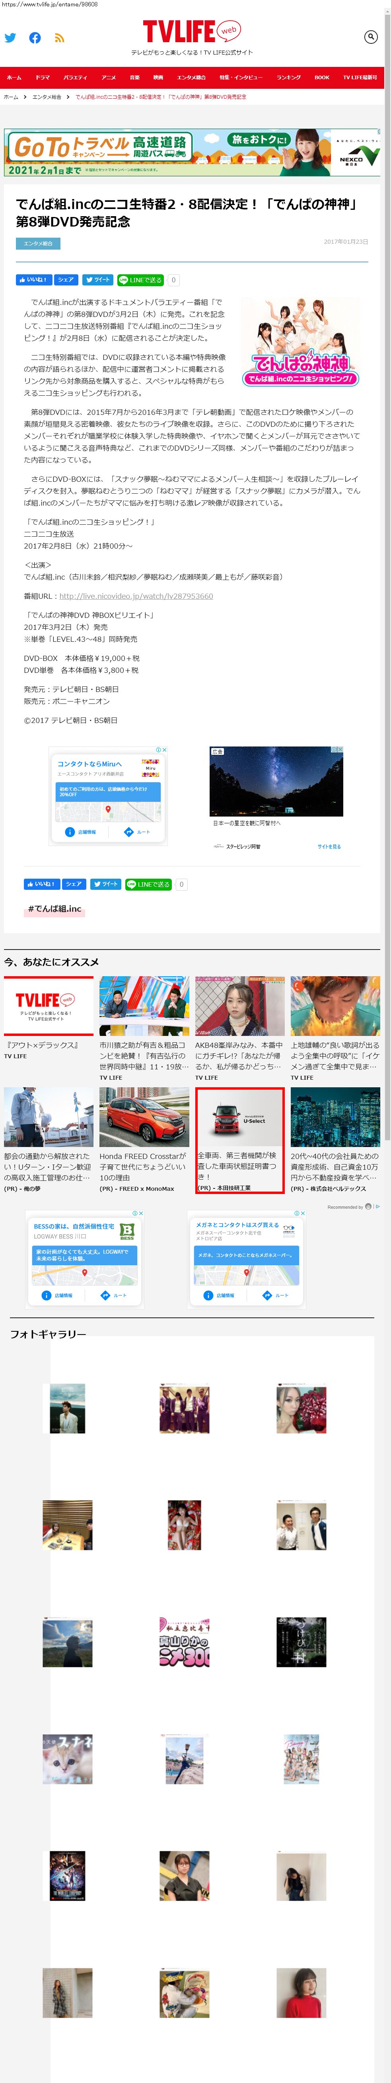Open the starry sky スターピレッジ阿智 ad image
The image size is (391, 2083).
point(276,781)
